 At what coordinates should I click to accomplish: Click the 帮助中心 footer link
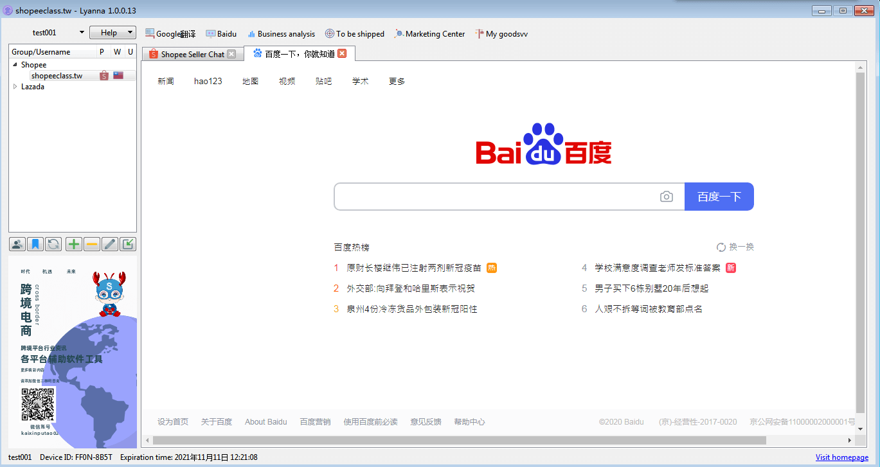click(x=469, y=422)
